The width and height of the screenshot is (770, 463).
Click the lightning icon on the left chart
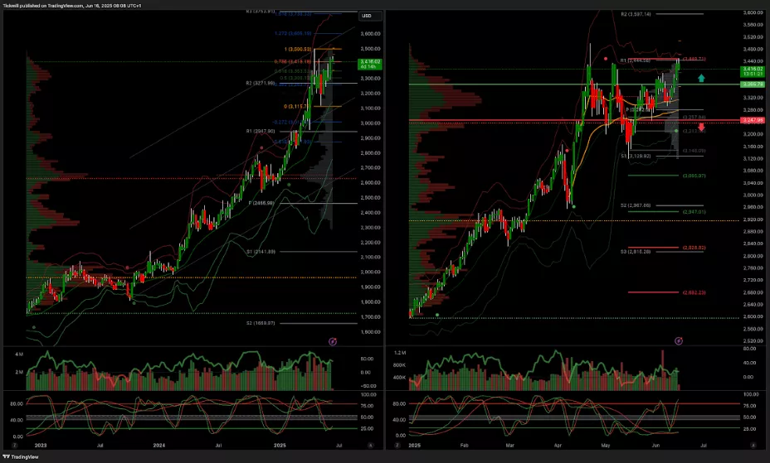333,340
